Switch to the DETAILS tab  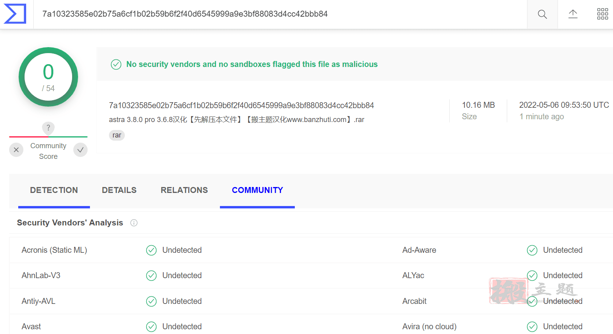click(x=119, y=190)
